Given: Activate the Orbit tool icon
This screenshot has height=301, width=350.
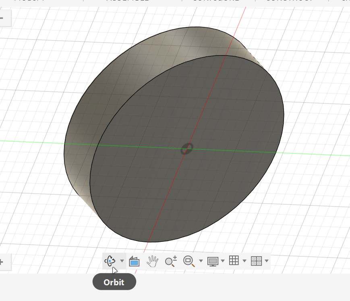Looking at the screenshot, I should [110, 261].
